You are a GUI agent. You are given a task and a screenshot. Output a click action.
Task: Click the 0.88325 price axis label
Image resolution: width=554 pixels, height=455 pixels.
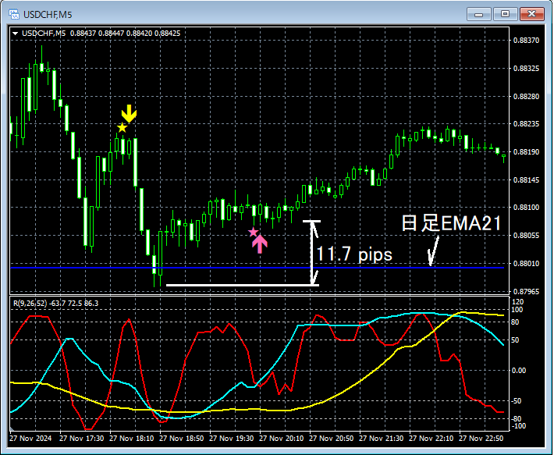(526, 68)
